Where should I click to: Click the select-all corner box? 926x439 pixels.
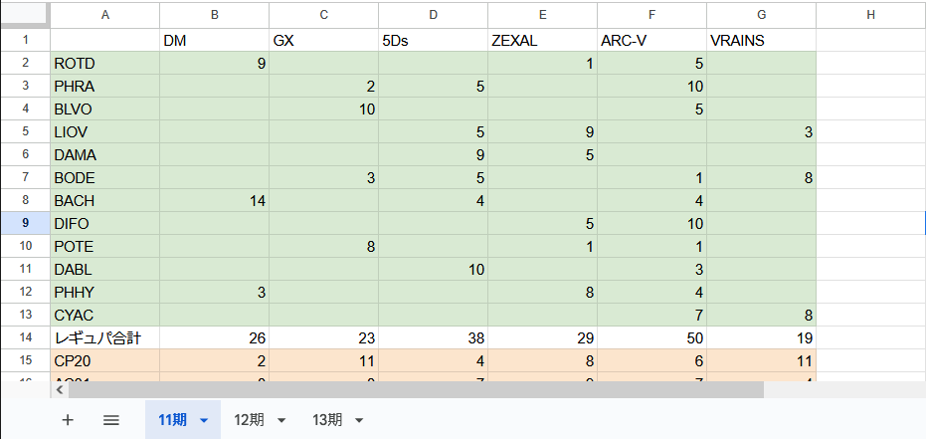(x=25, y=15)
